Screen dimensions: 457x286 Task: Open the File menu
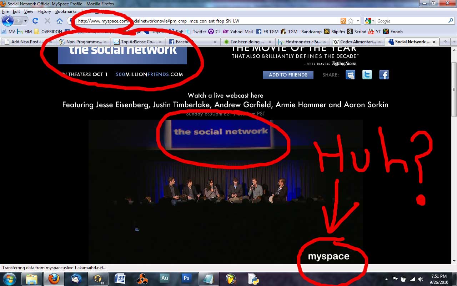coord(5,11)
